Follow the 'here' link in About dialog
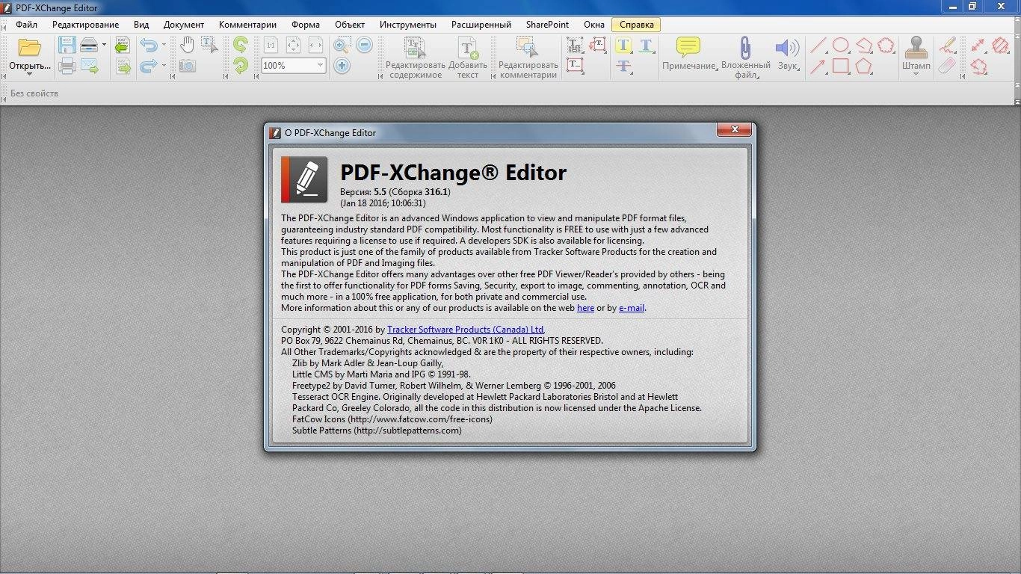 point(585,308)
